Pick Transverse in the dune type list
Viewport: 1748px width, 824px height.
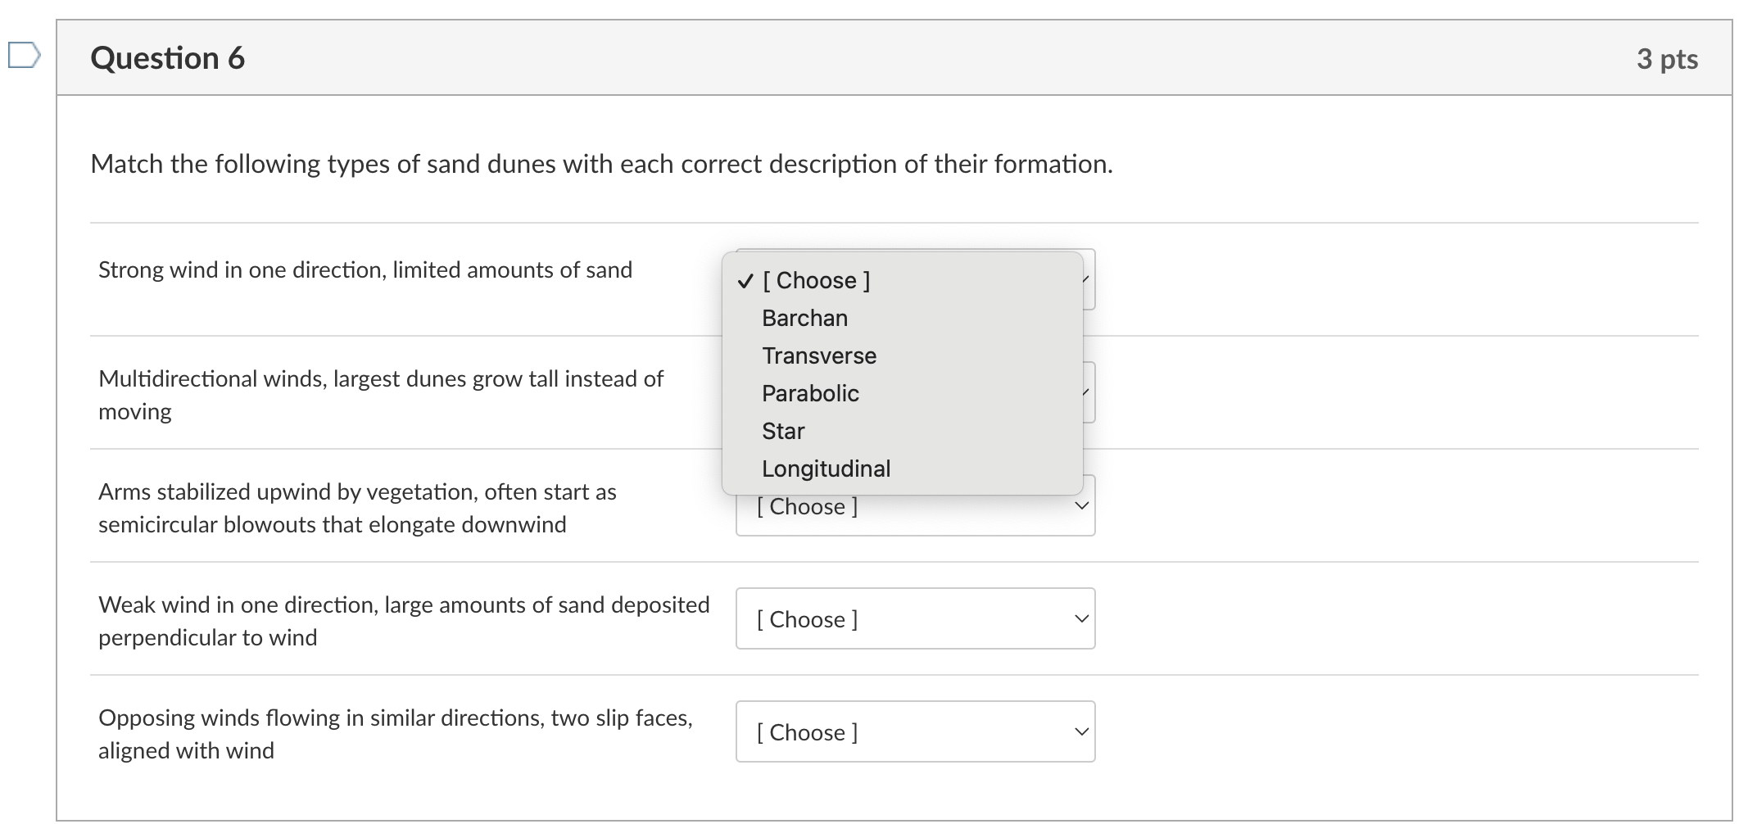tap(818, 355)
